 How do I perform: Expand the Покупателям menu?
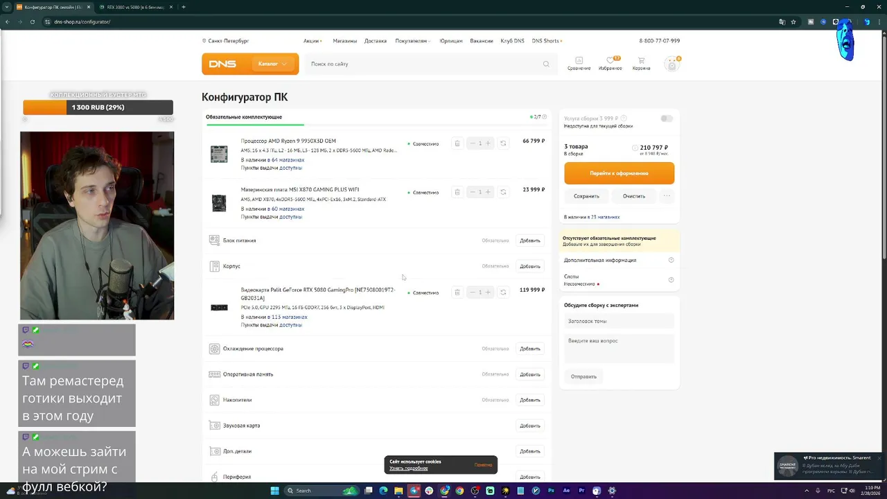412,41
